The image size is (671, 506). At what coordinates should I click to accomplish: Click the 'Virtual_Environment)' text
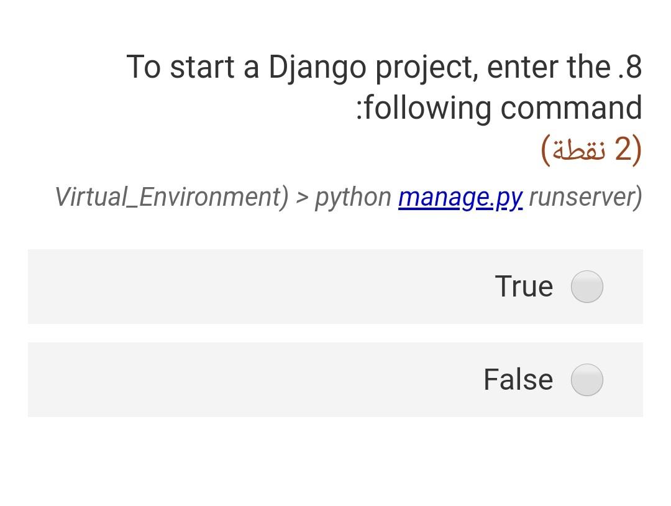pyautogui.click(x=171, y=197)
